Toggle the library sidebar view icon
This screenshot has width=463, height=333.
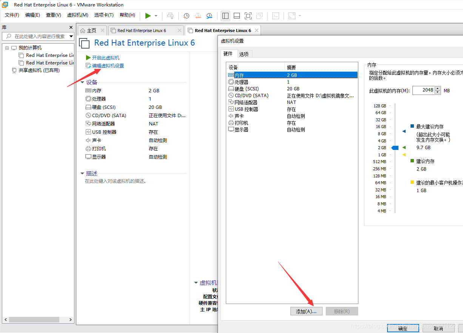tap(225, 15)
